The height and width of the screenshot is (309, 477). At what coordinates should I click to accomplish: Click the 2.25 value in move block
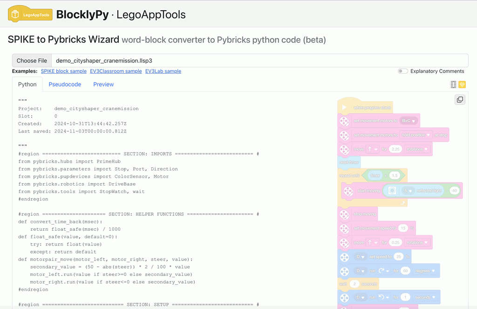(395, 149)
